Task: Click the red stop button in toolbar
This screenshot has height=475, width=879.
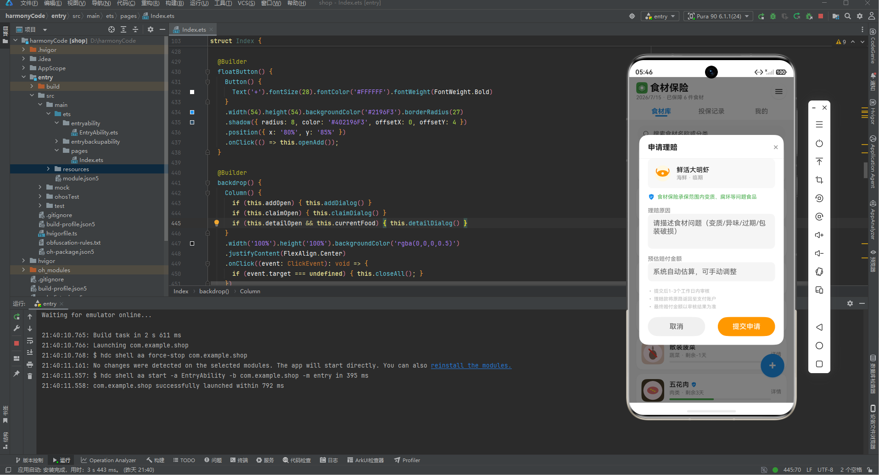Action: point(821,16)
